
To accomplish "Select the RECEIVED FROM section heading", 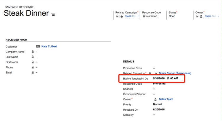I will pyautogui.click(x=16, y=40).
